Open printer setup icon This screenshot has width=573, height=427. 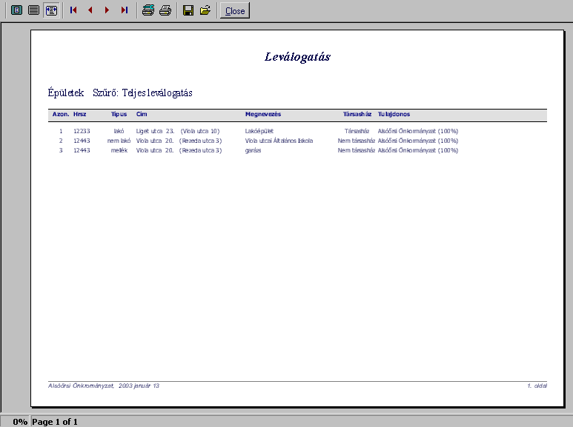tap(148, 10)
